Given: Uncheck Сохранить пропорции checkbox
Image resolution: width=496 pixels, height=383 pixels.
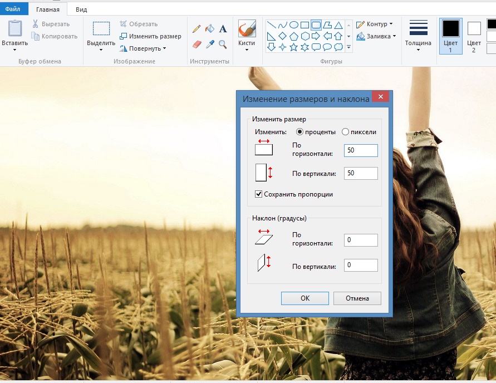Looking at the screenshot, I should click(x=258, y=194).
